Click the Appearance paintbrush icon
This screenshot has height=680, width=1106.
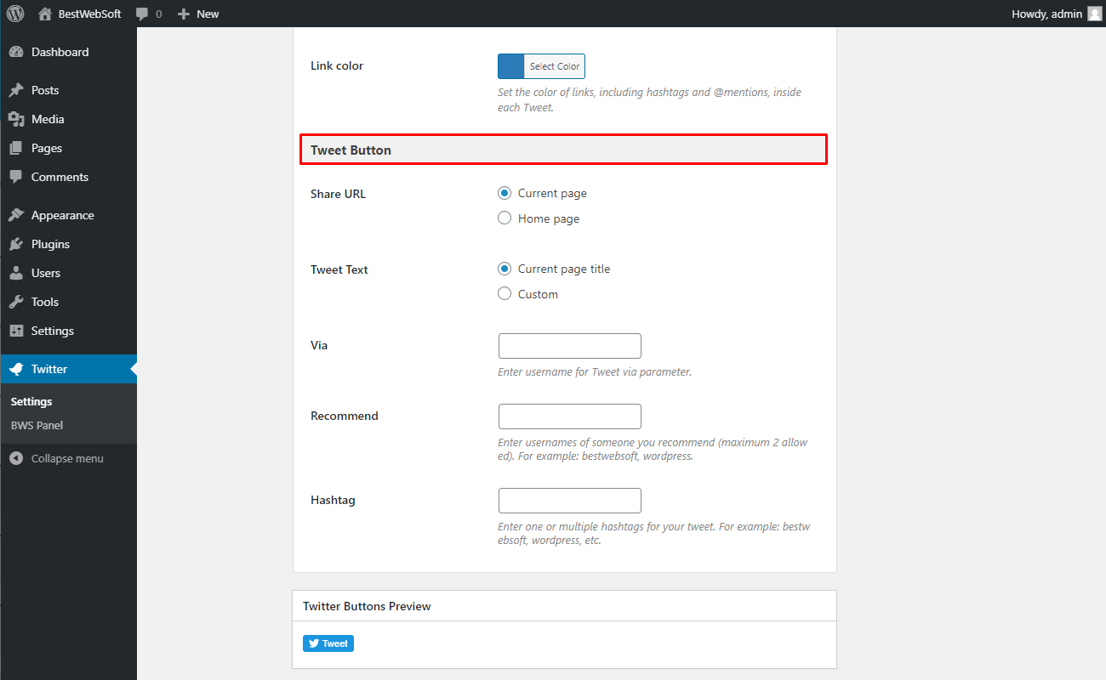(x=16, y=215)
